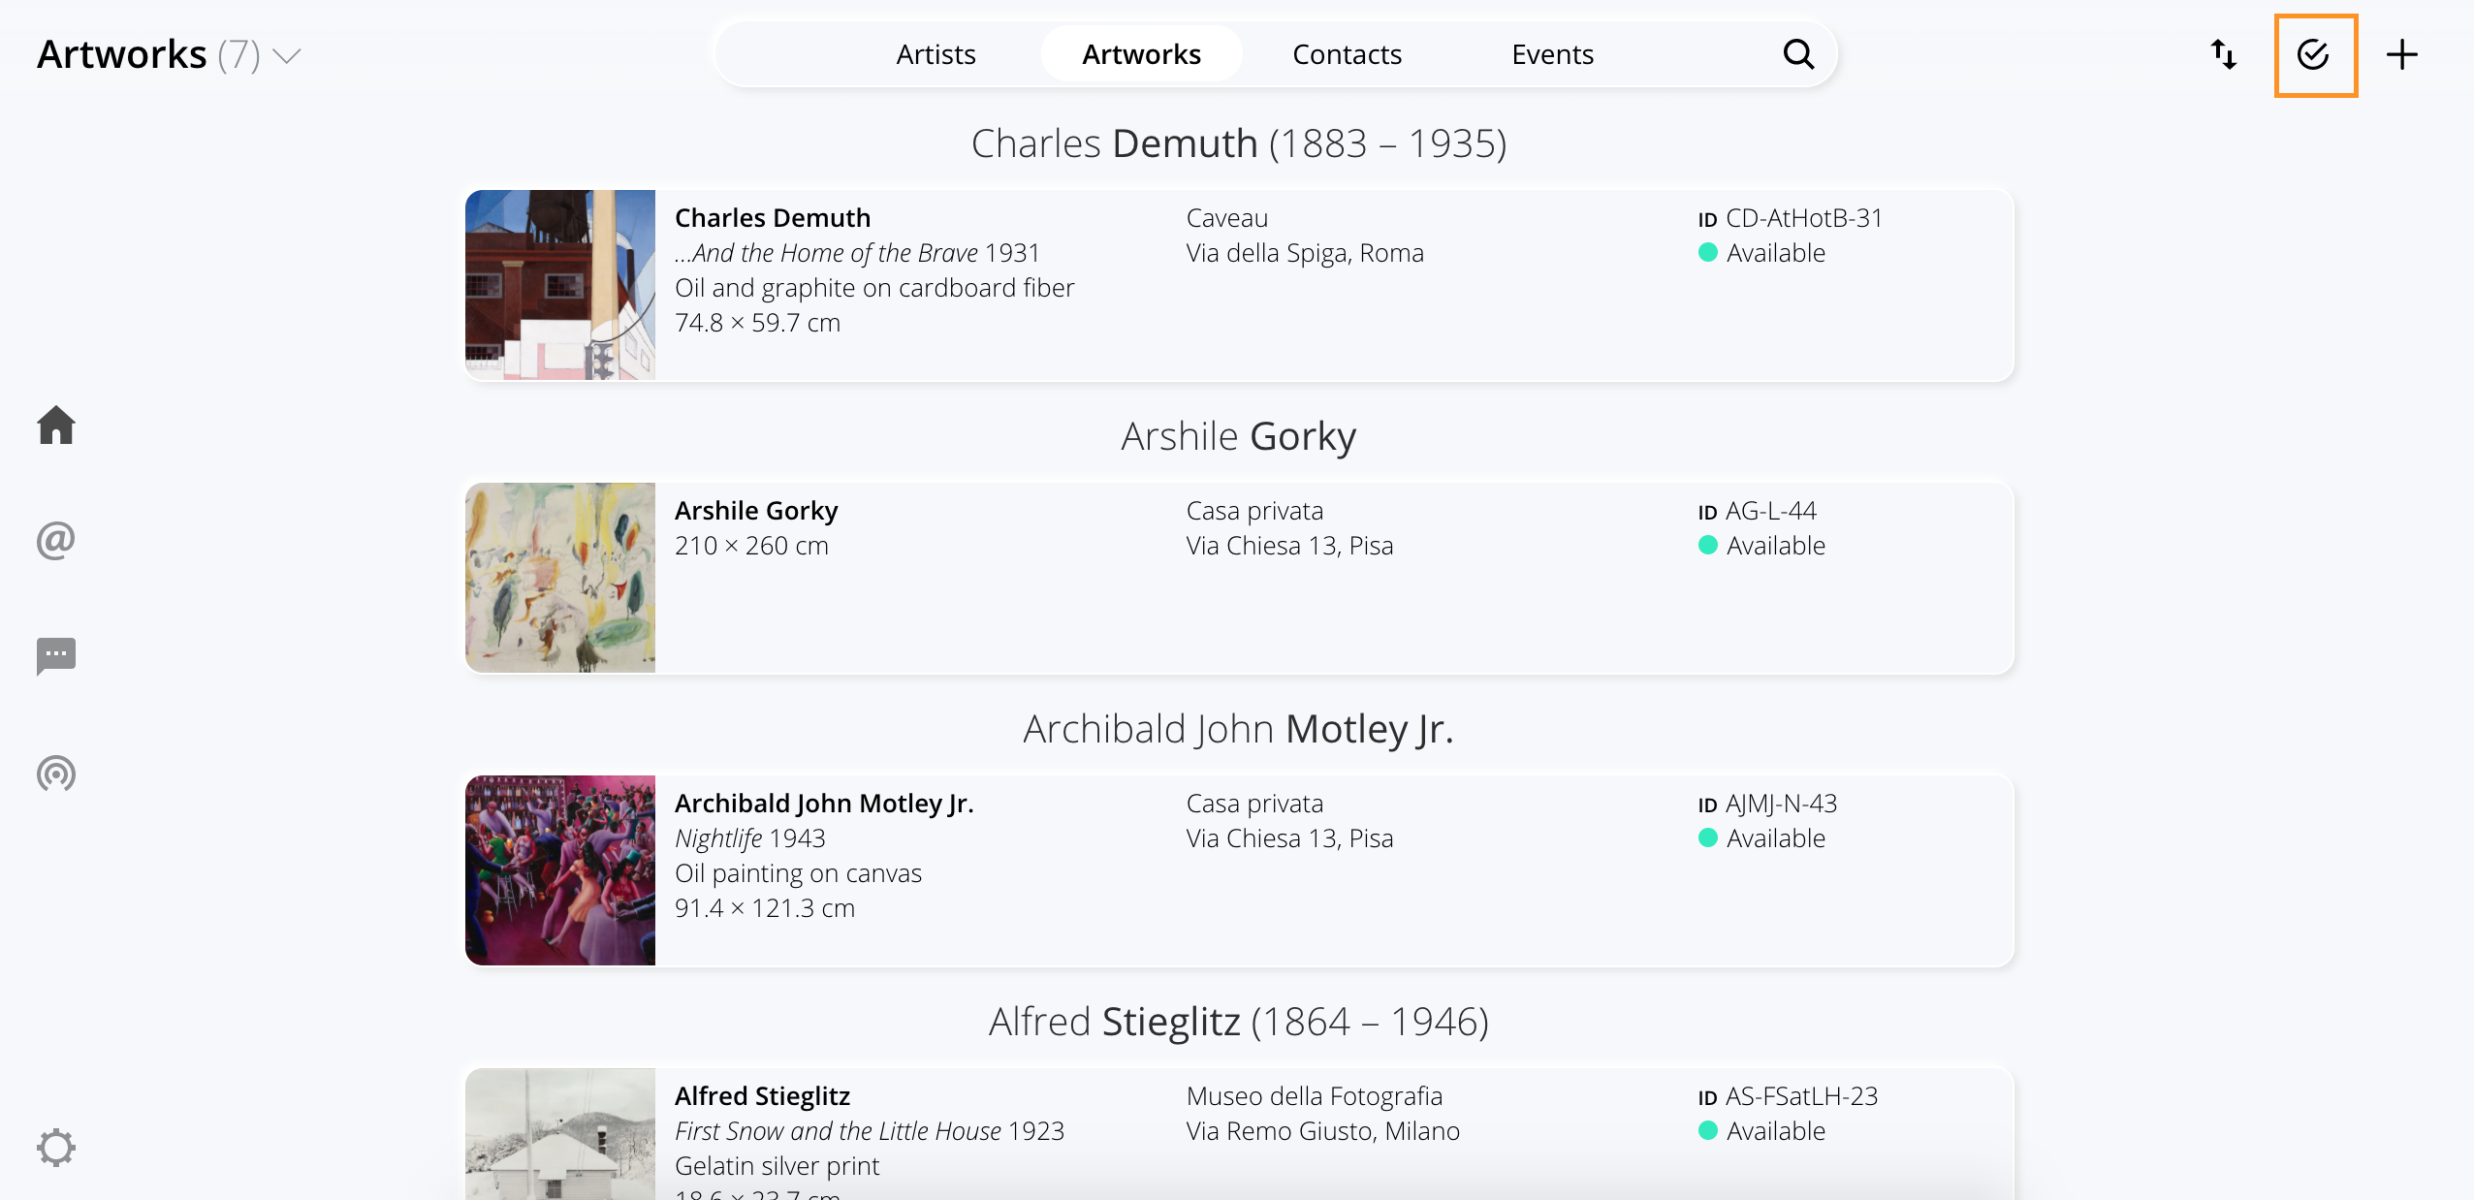The width and height of the screenshot is (2474, 1200).
Task: Click Oil painting on canvas text
Action: [798, 873]
